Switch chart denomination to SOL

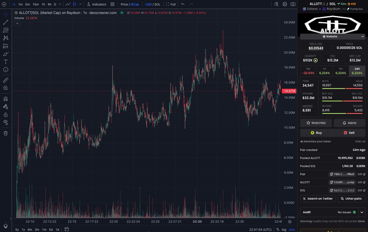[x=157, y=4]
